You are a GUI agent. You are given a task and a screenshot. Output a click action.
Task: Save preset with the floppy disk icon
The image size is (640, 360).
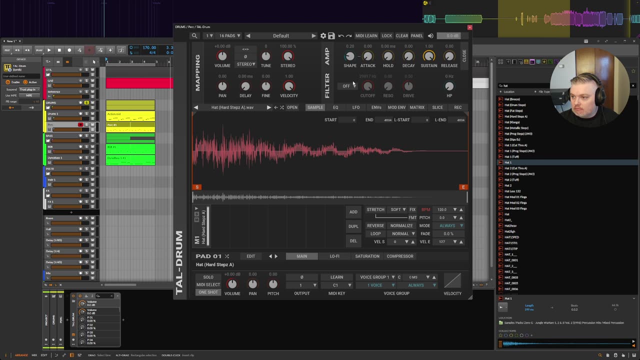(331, 36)
